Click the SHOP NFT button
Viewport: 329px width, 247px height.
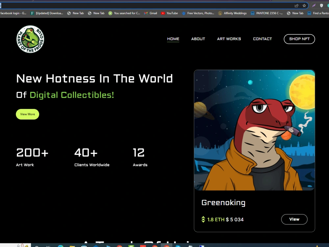(299, 39)
